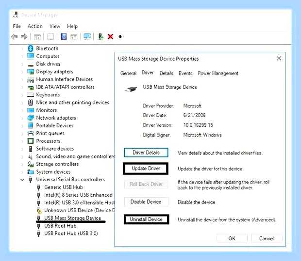The height and width of the screenshot is (261, 301).
Task: Expand the System devices node arrow
Action: point(22,172)
